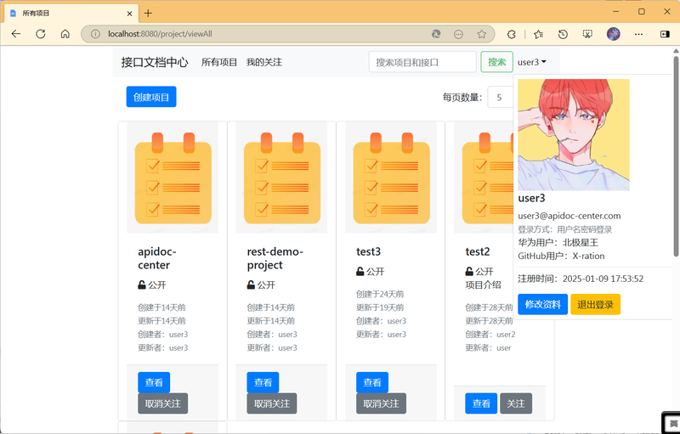Click the browser profile avatar icon
Viewport: 680px width, 434px height.
coord(613,34)
